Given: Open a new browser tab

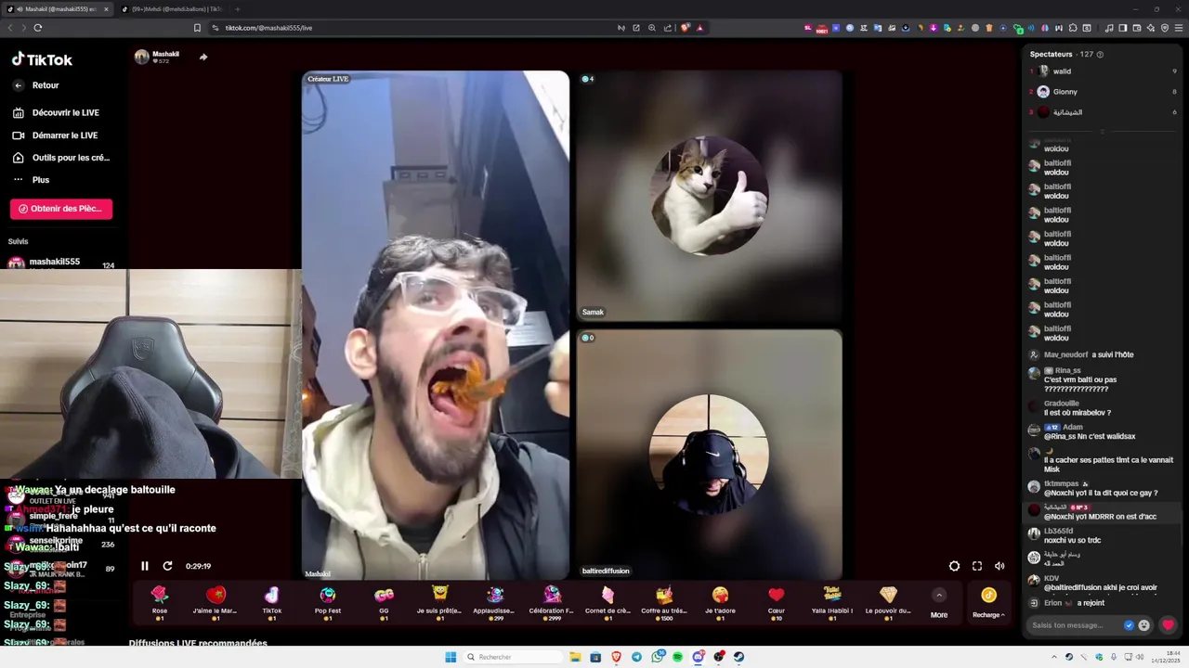Looking at the screenshot, I should 238,9.
